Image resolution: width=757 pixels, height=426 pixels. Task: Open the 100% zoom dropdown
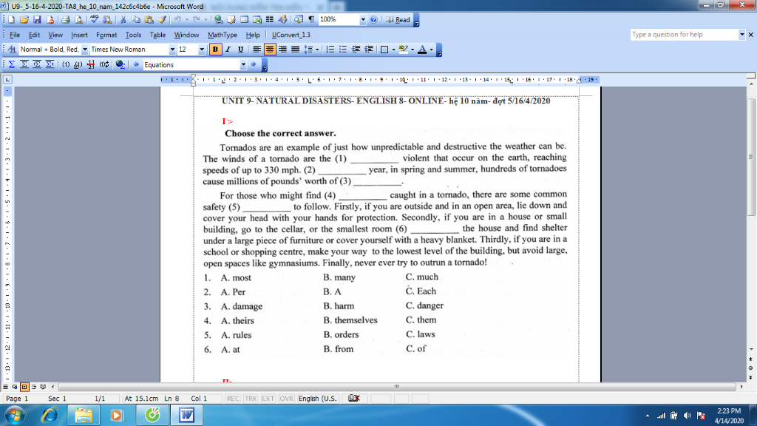click(x=362, y=20)
